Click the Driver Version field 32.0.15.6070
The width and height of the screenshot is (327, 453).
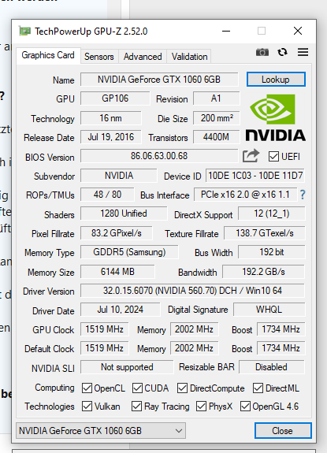(x=192, y=291)
